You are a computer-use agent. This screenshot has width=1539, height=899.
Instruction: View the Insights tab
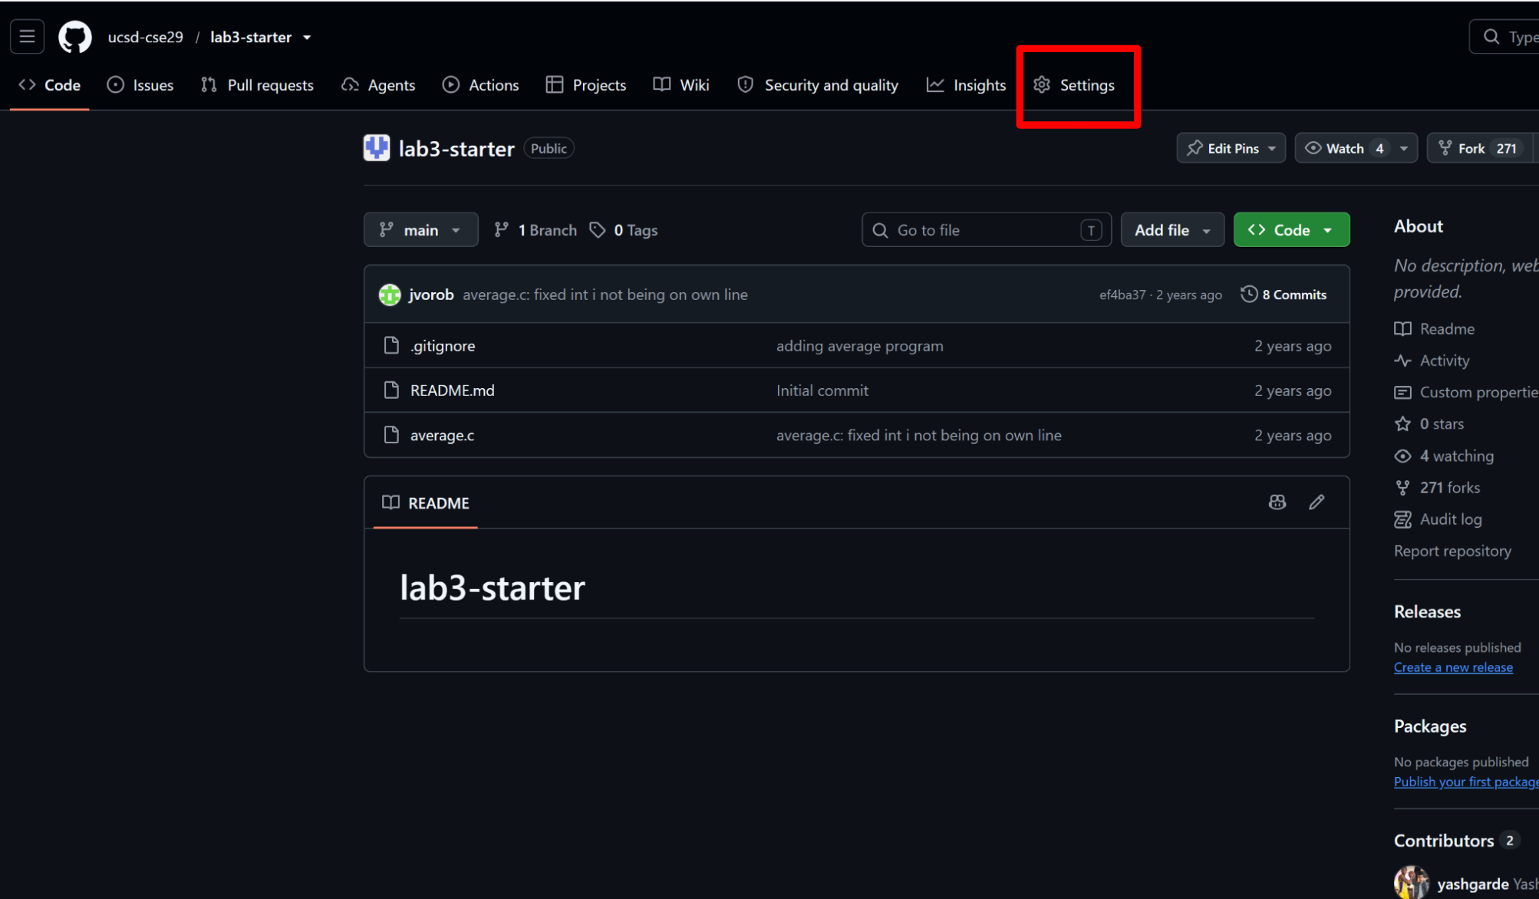(967, 85)
